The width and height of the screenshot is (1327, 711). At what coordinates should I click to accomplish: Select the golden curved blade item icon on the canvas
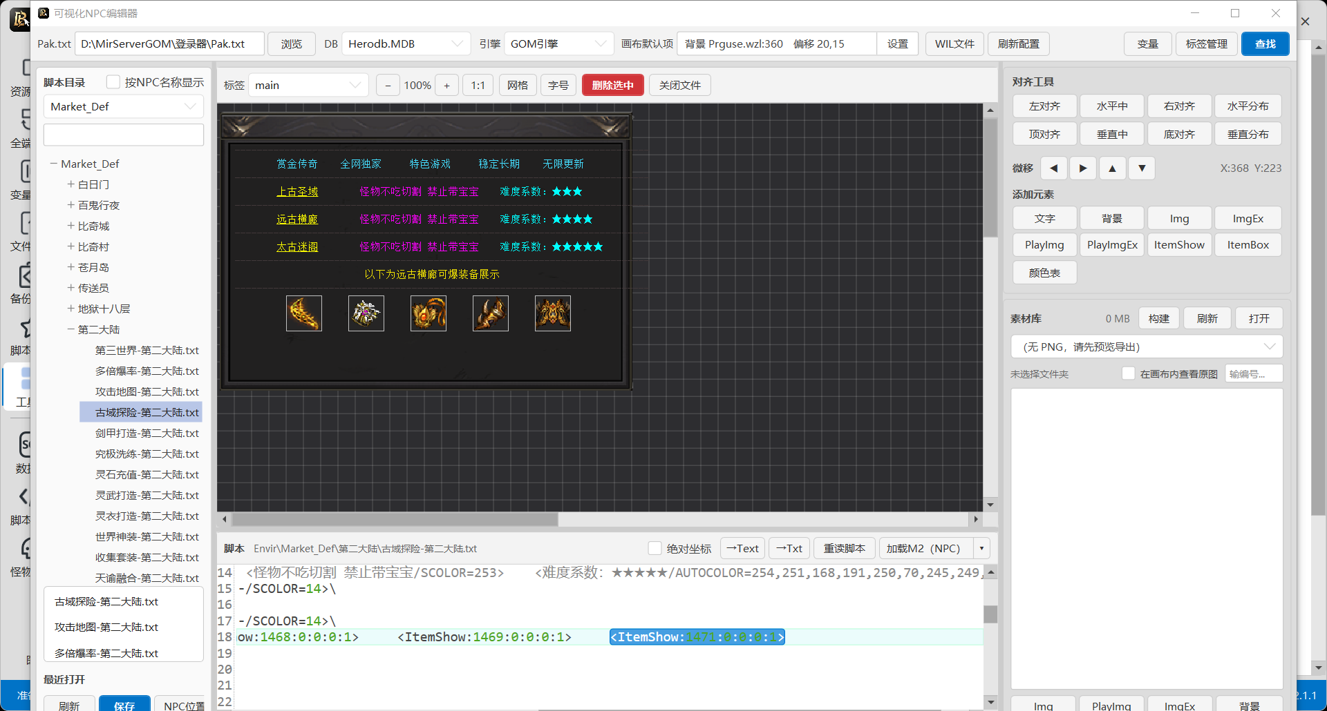(304, 313)
